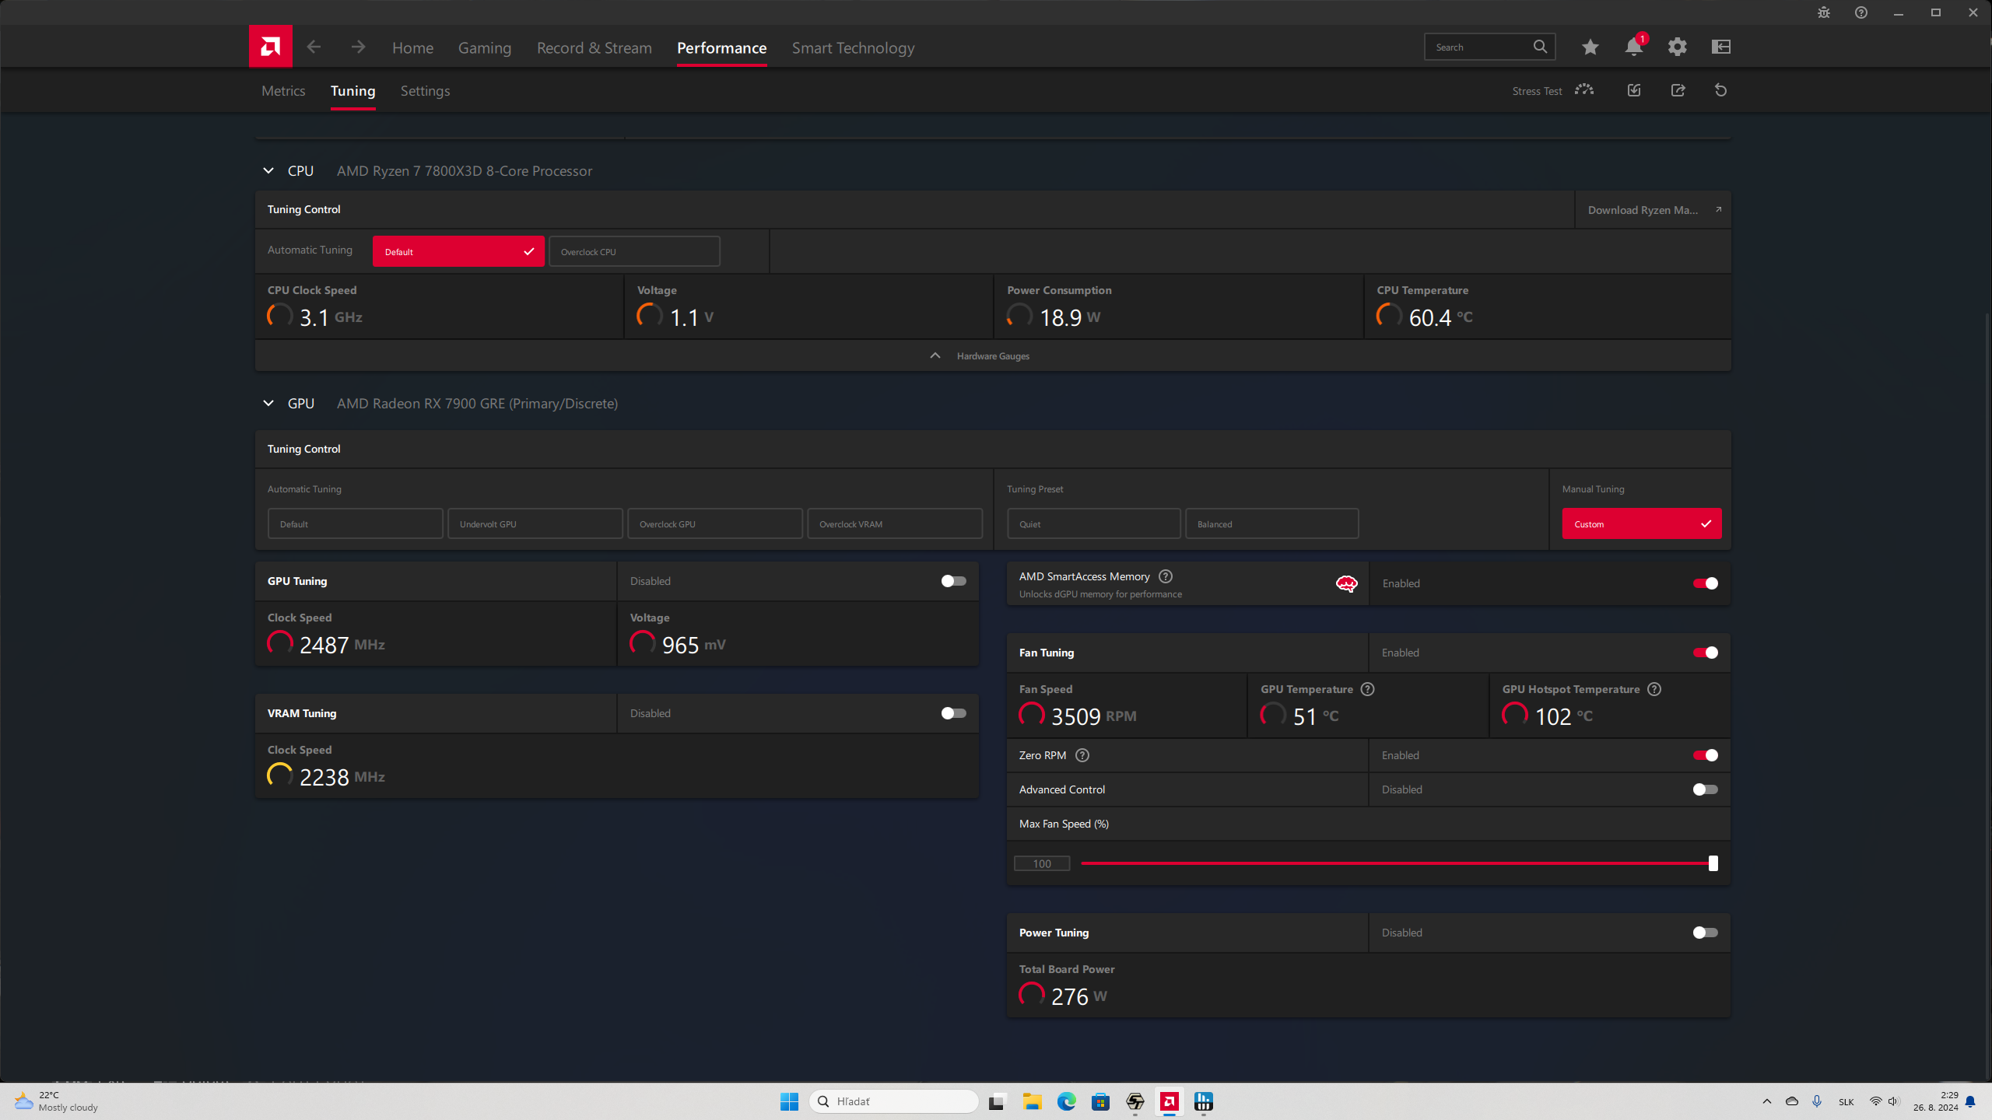Toggle the sidebar panel icon
This screenshot has width=1992, height=1120.
click(1720, 47)
